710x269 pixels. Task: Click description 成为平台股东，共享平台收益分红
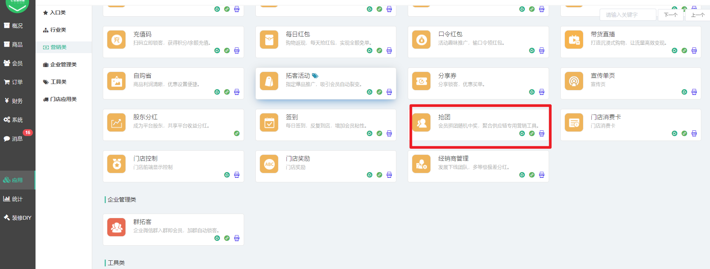click(x=172, y=126)
